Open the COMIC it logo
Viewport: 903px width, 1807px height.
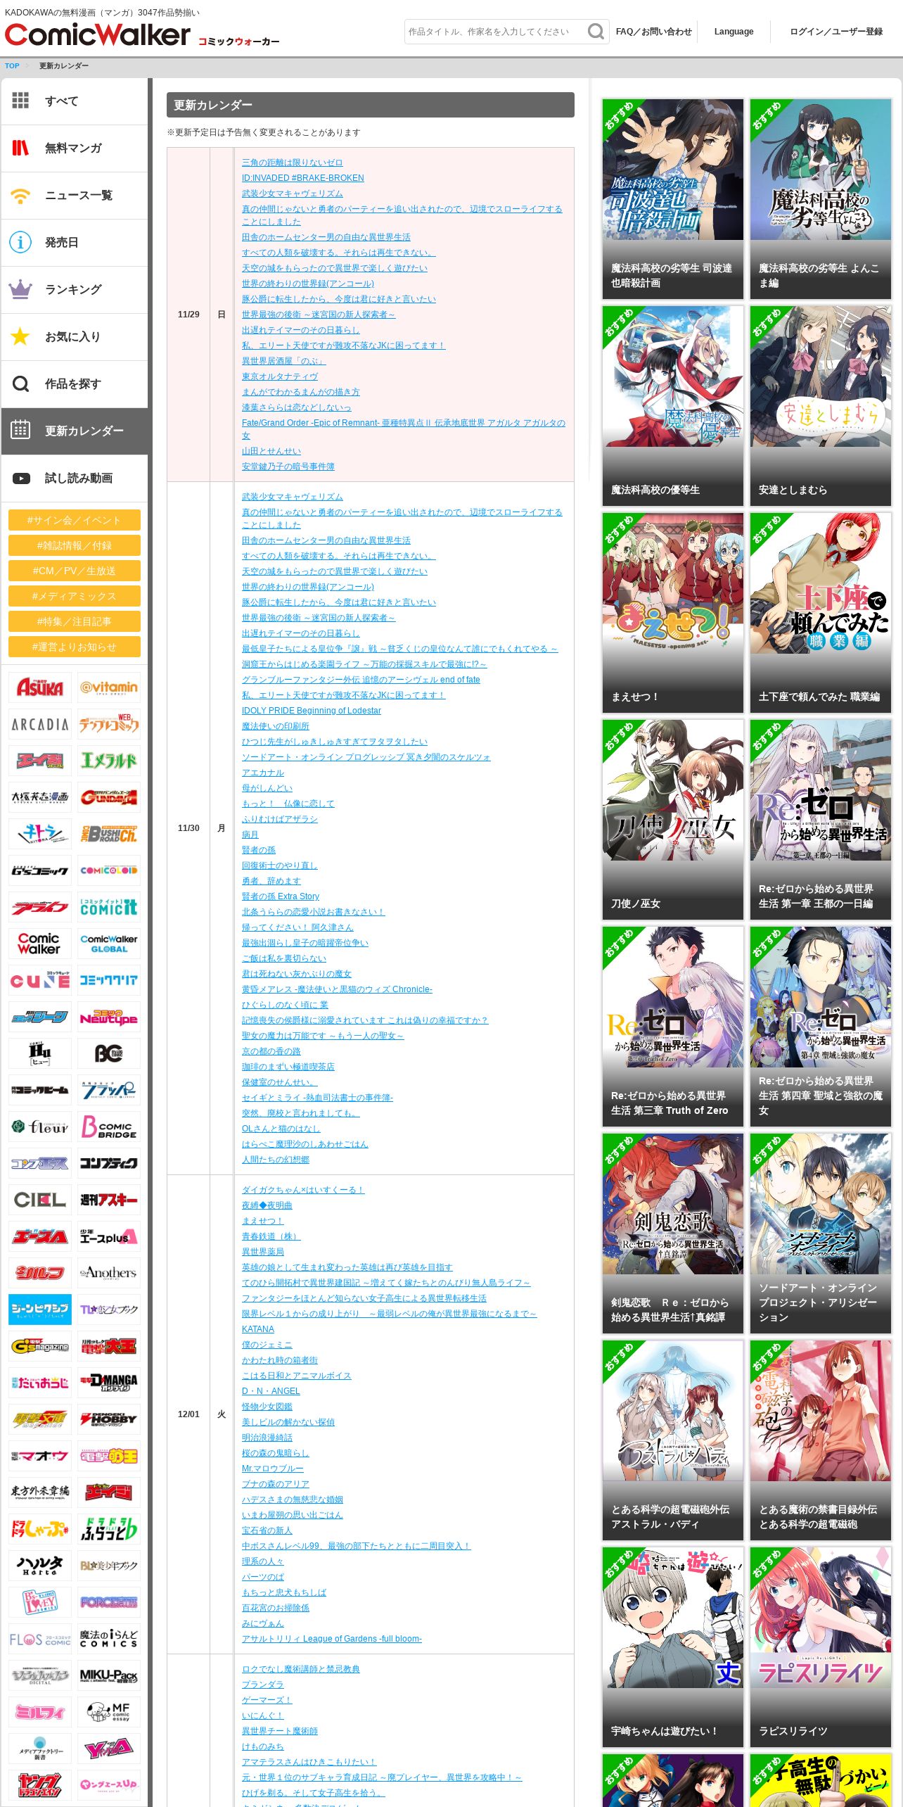coord(108,907)
